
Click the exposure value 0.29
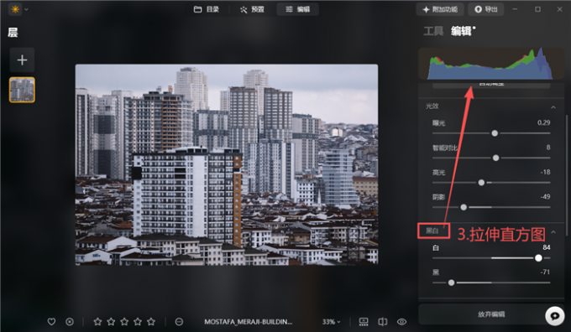(x=543, y=122)
